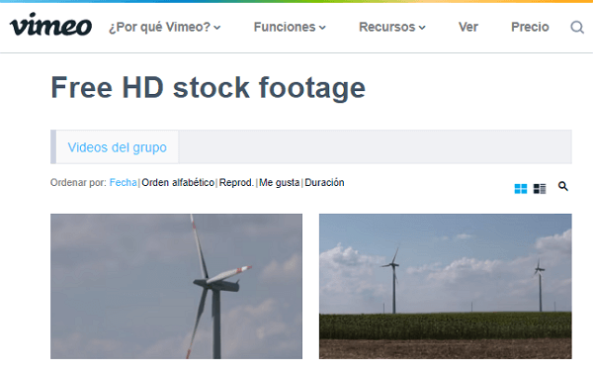This screenshot has width=593, height=371.
Task: Sort videos by Me gusta
Action: (x=279, y=182)
